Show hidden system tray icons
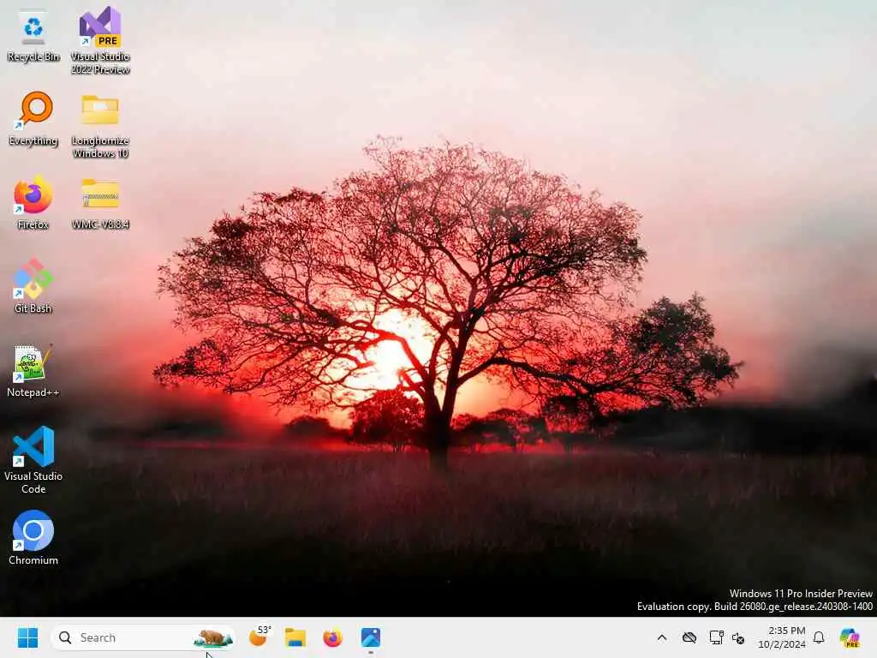Screen dimensions: 877x658 tap(662, 637)
